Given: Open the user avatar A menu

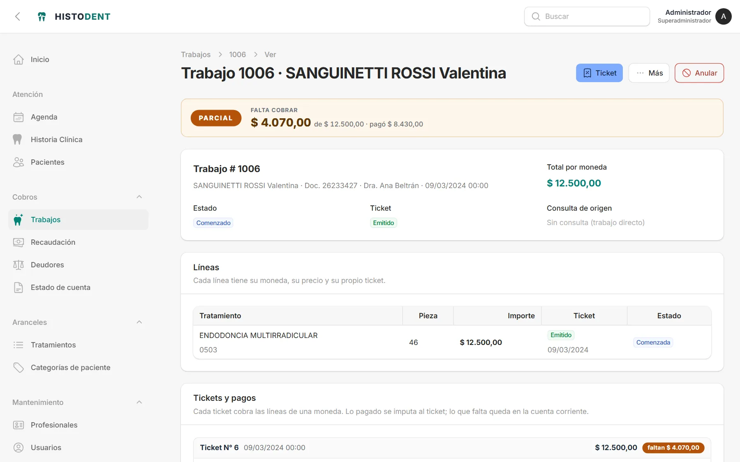Looking at the screenshot, I should pyautogui.click(x=723, y=16).
